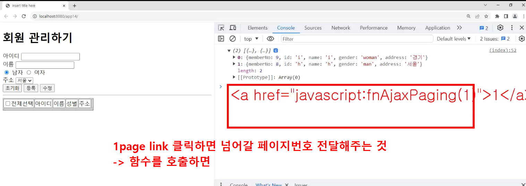Viewport: 526px width, 186px height.
Task: Collapse the logged array of 2 objects
Action: (x=229, y=51)
